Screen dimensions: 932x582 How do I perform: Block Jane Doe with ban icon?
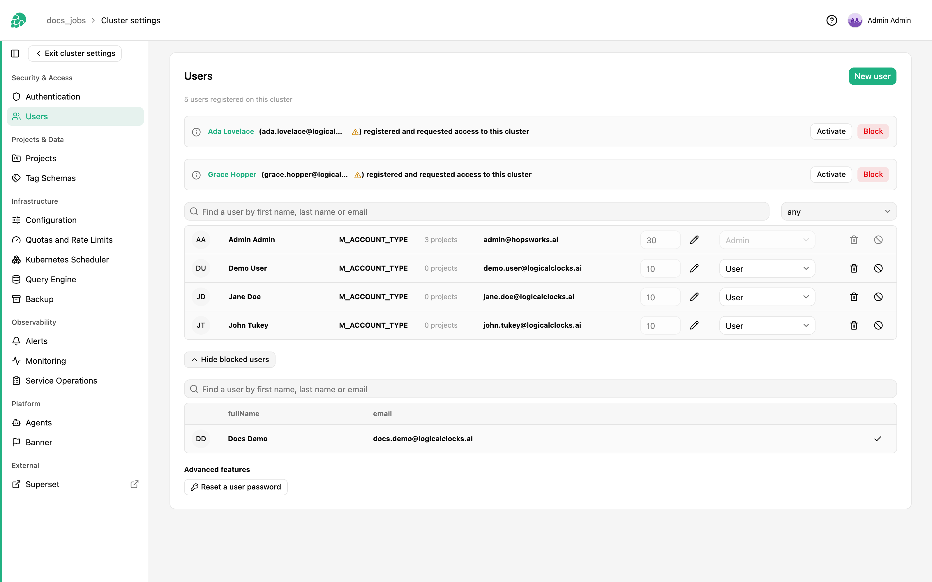[878, 297]
